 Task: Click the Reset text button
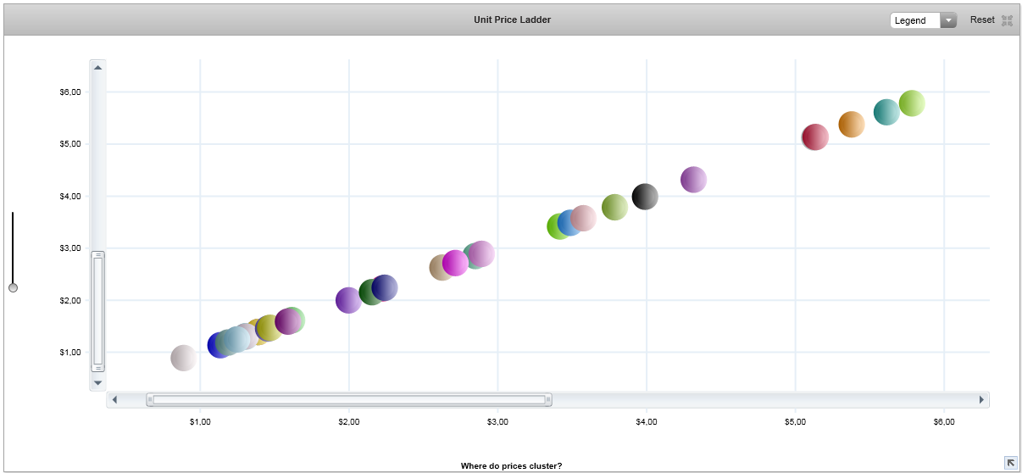tap(982, 20)
